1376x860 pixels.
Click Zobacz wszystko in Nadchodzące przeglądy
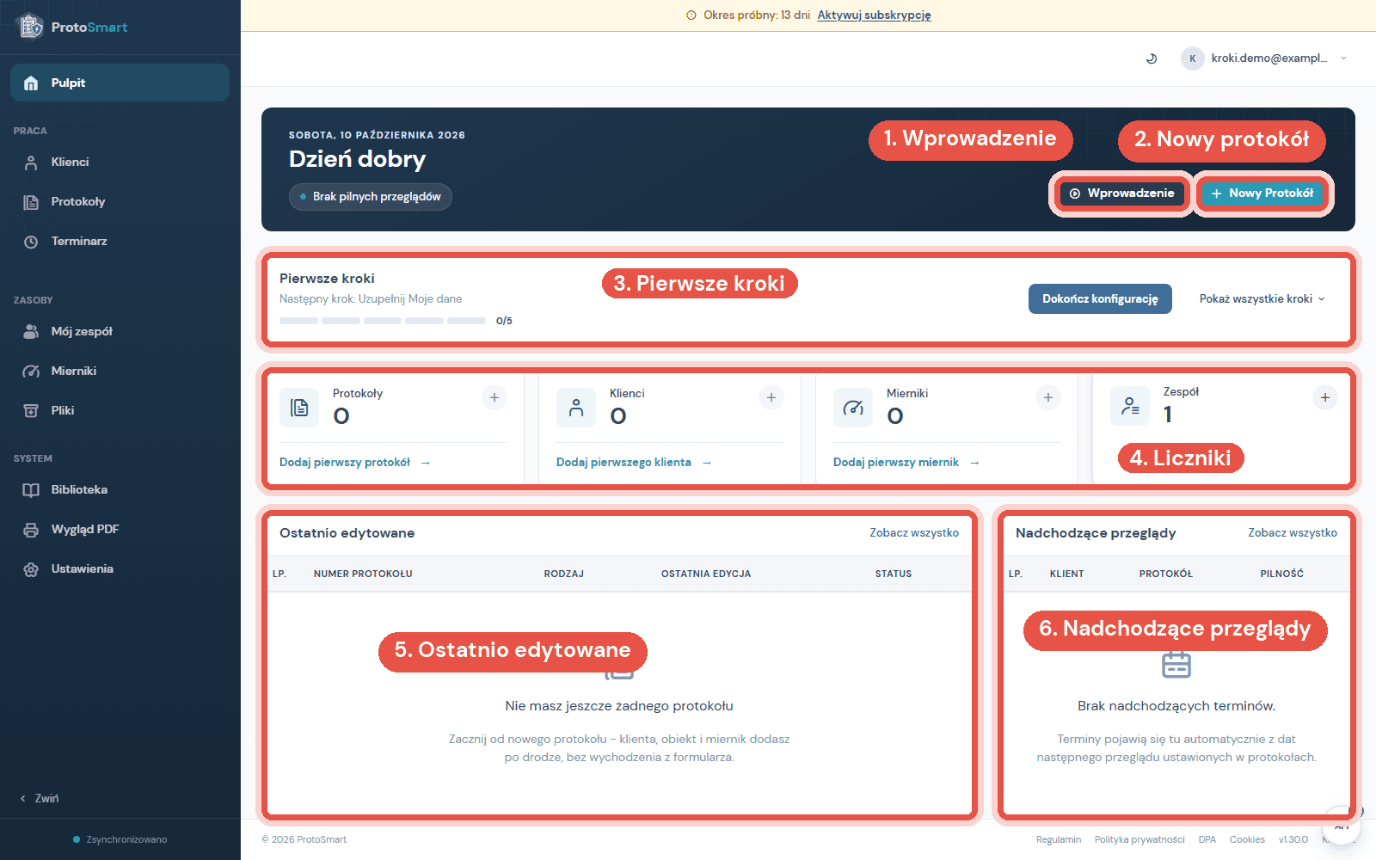pos(1293,532)
